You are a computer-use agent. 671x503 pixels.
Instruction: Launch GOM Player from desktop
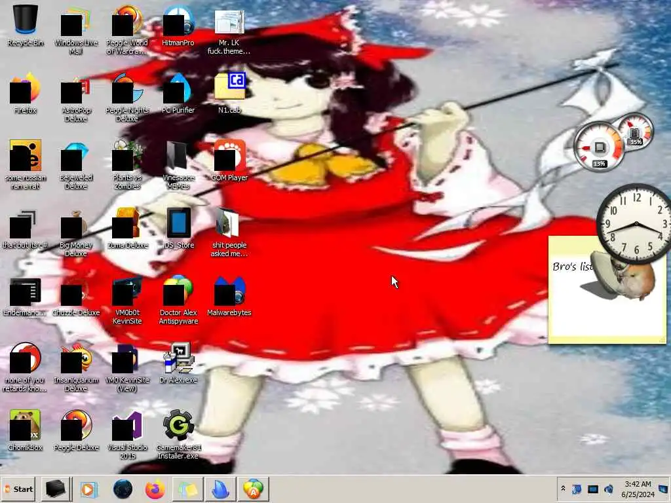click(229, 160)
